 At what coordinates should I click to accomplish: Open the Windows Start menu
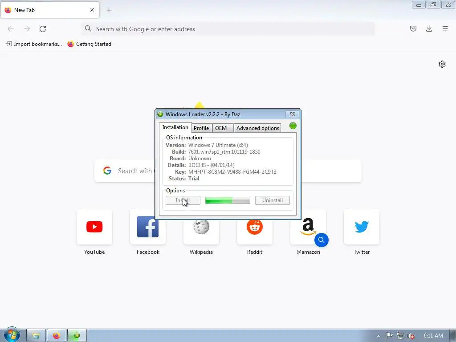coord(12,335)
